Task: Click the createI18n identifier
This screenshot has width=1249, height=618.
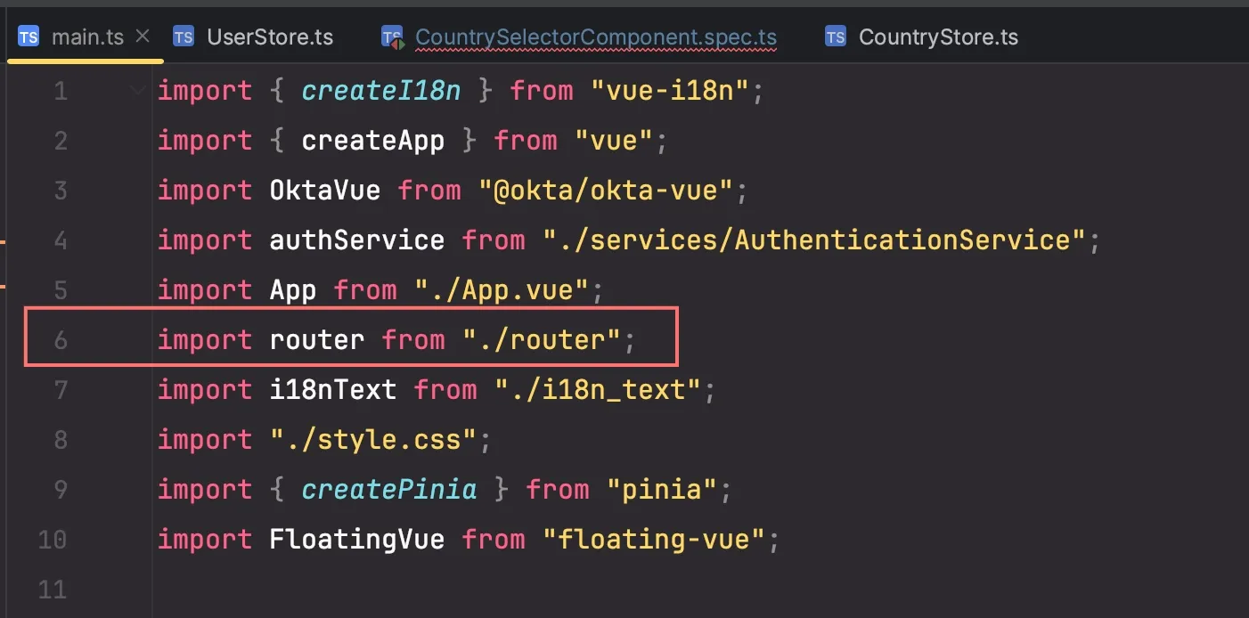Action: point(381,91)
